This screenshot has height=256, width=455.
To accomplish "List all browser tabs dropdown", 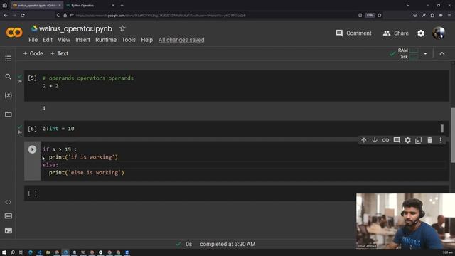I will pyautogui.click(x=408, y=5).
